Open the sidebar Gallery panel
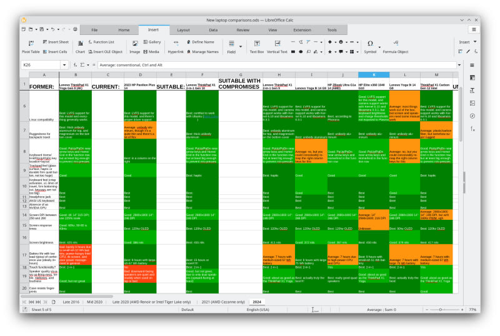Image resolution: width=500 pixels, height=336 pixels. [x=472, y=102]
